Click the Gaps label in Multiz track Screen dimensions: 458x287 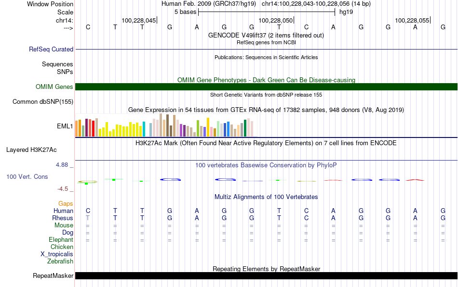coord(66,204)
